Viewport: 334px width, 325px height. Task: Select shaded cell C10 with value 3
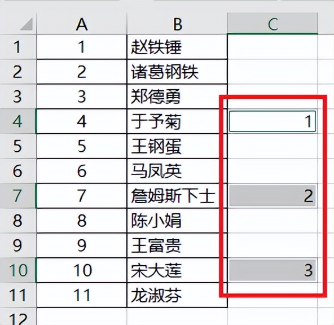(x=273, y=270)
